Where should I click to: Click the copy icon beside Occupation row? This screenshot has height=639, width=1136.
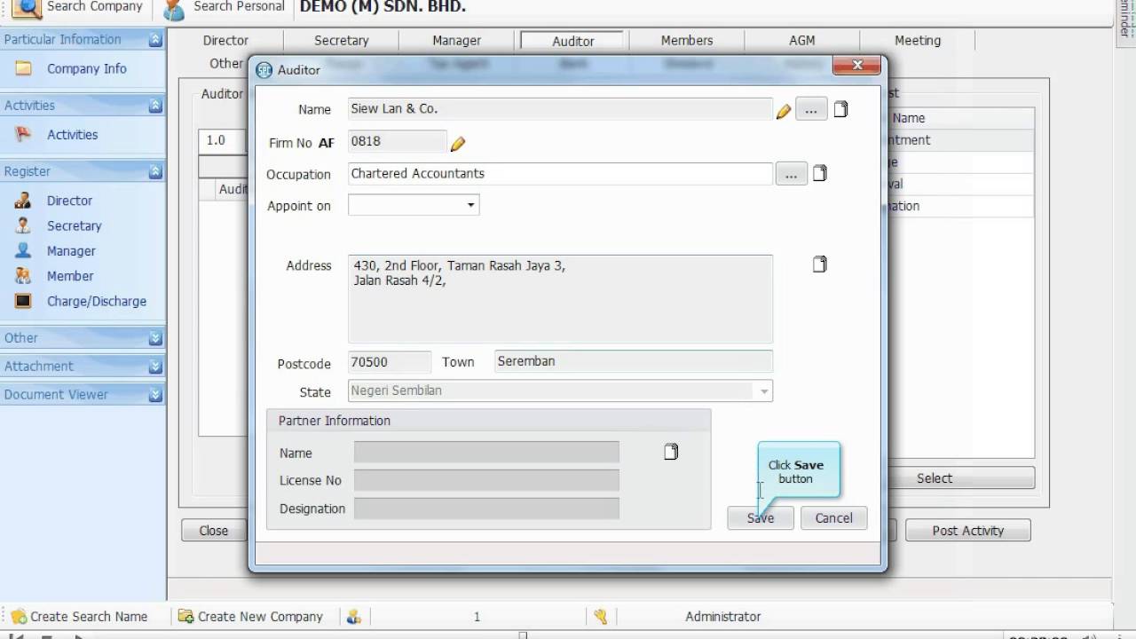coord(820,173)
